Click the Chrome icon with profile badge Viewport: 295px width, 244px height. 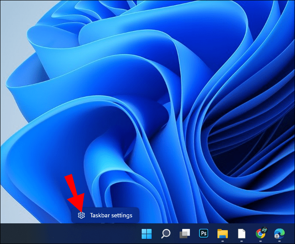pyautogui.click(x=261, y=234)
